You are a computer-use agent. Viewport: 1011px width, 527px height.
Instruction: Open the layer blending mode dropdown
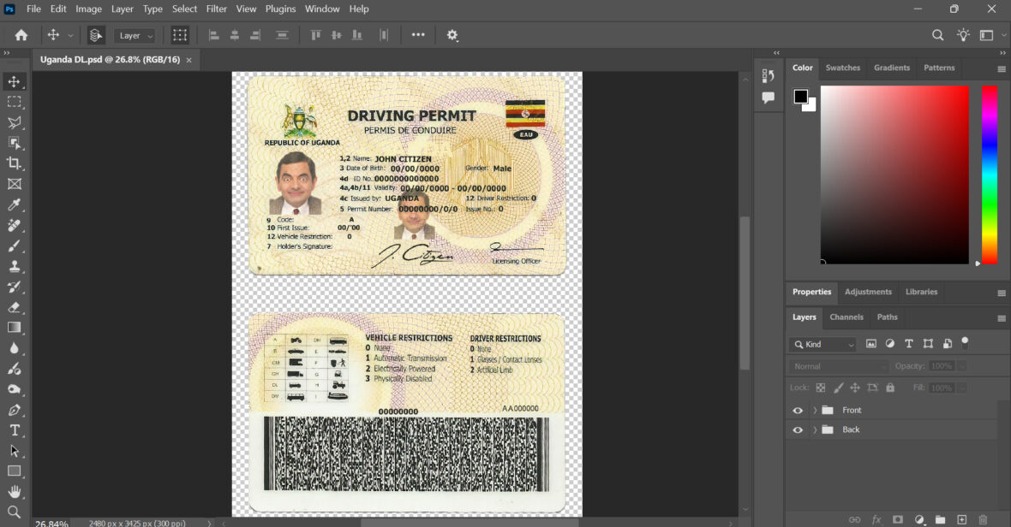pos(837,365)
